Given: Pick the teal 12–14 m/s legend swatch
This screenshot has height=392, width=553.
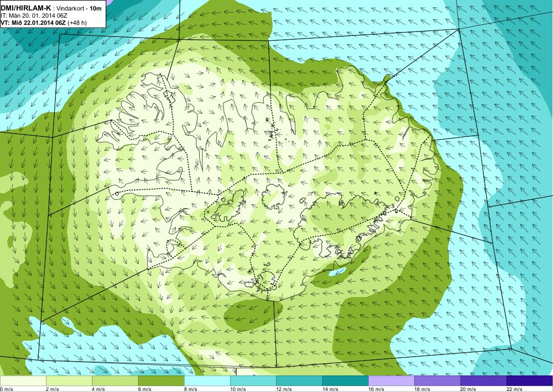Looking at the screenshot, I should tap(299, 381).
